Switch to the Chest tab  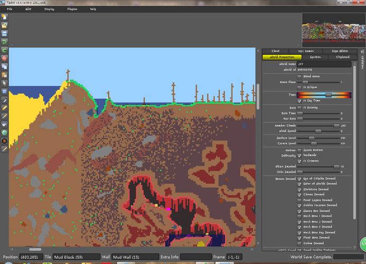(276, 51)
